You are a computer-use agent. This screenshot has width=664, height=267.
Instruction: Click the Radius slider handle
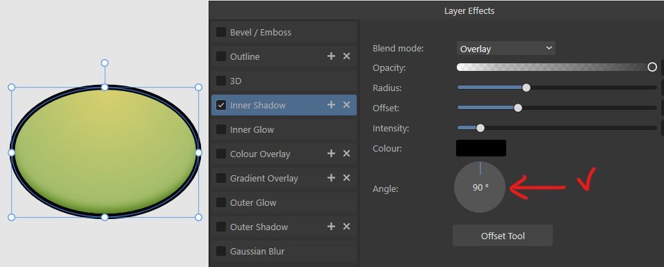coord(526,88)
